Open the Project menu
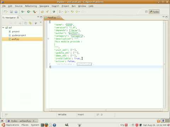Viewport: 170px width, 127px height. 65,6
